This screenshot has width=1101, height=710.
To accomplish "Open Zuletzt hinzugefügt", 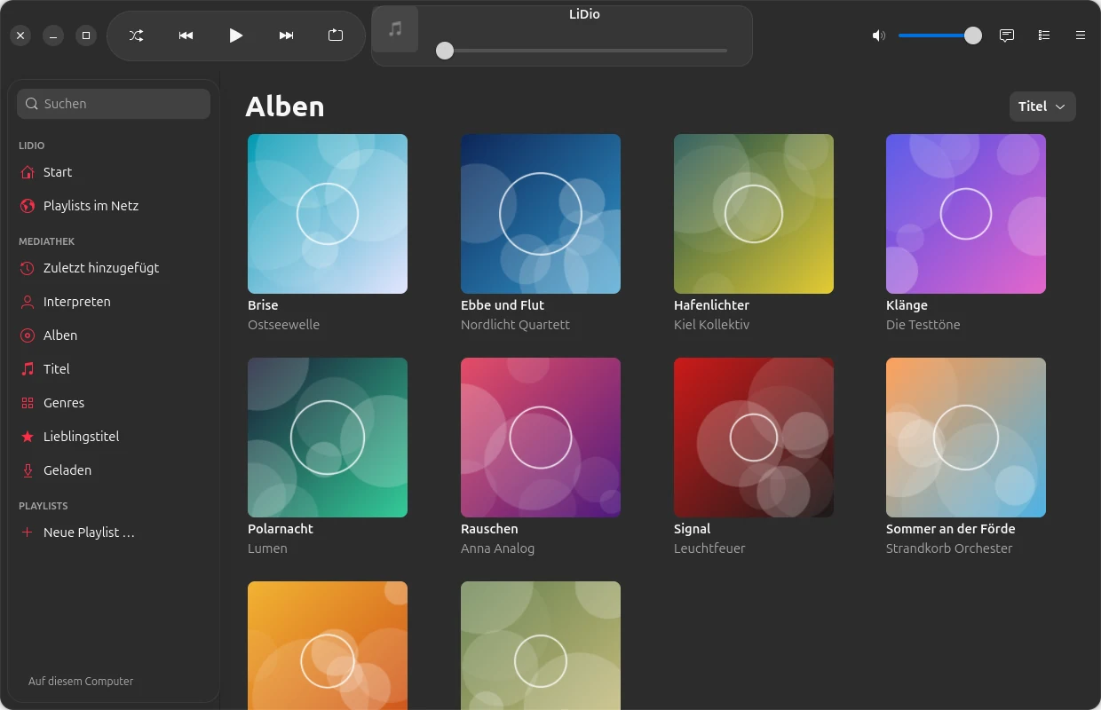I will click(x=114, y=268).
